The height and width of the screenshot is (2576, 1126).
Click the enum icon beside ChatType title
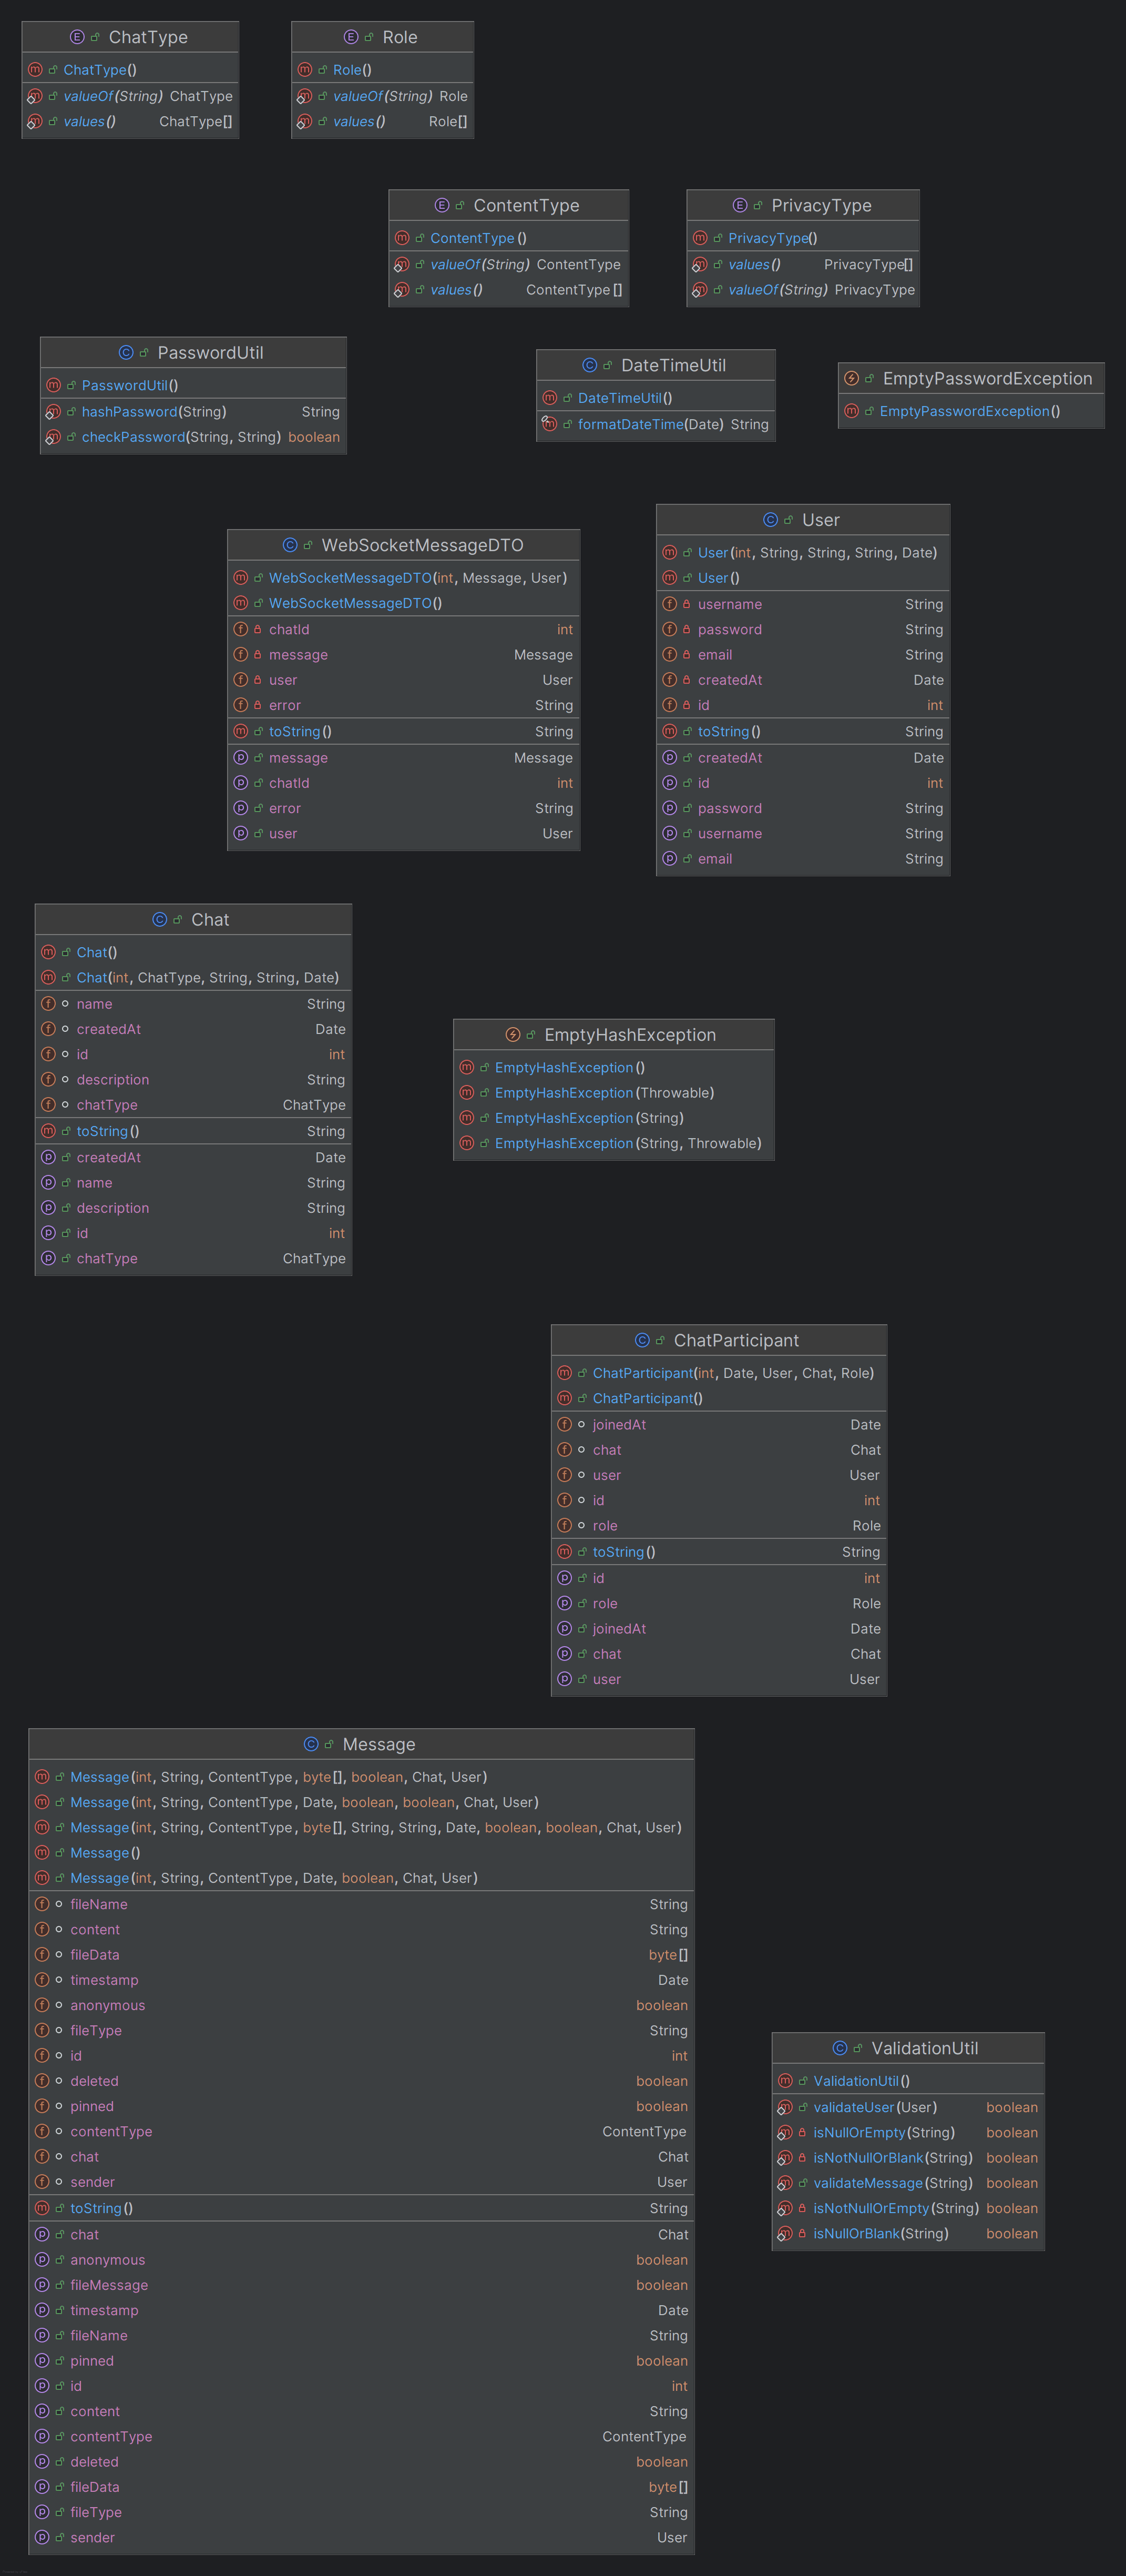pos(77,37)
